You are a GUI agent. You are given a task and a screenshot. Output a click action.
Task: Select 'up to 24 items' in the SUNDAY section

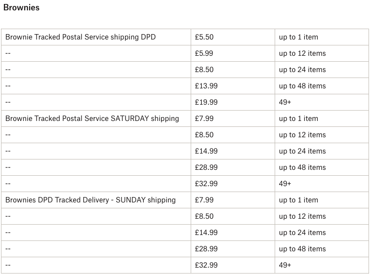(x=302, y=233)
